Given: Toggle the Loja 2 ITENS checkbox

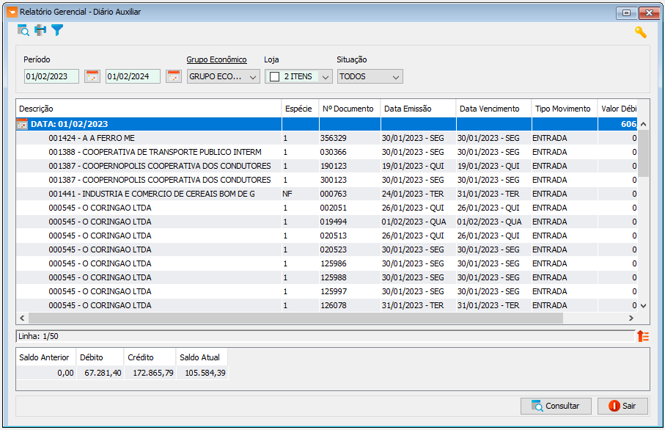Looking at the screenshot, I should (x=274, y=76).
